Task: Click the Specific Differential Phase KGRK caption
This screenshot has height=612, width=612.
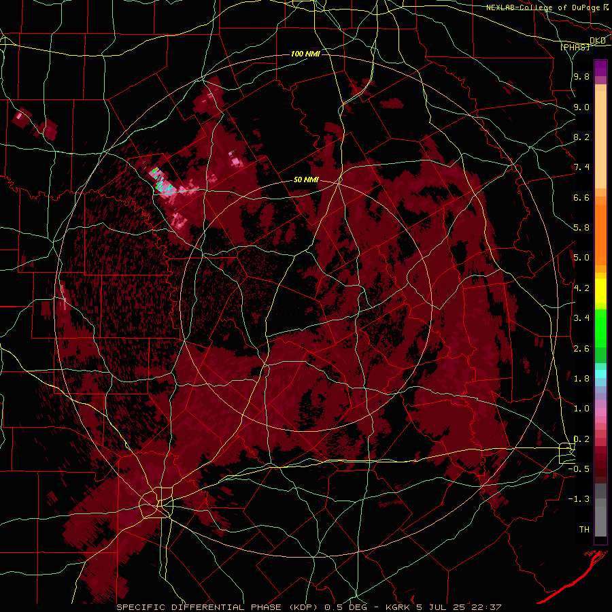Action: pyautogui.click(x=309, y=607)
